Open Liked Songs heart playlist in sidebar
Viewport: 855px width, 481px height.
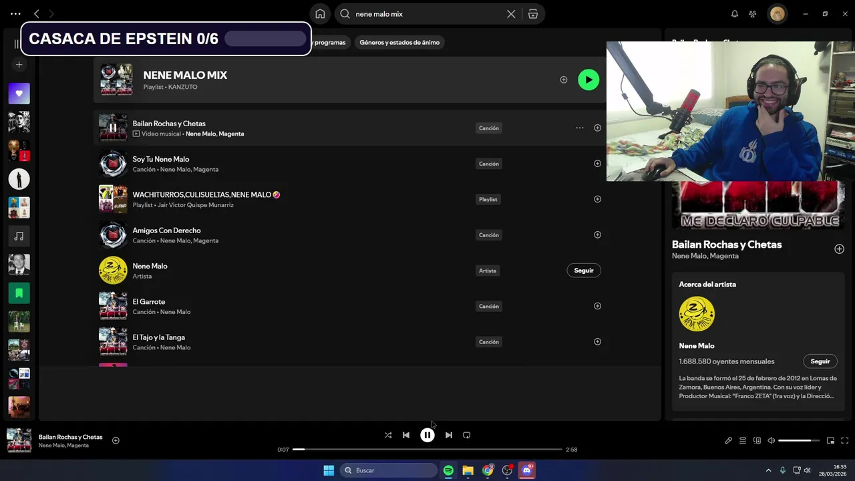coord(19,94)
